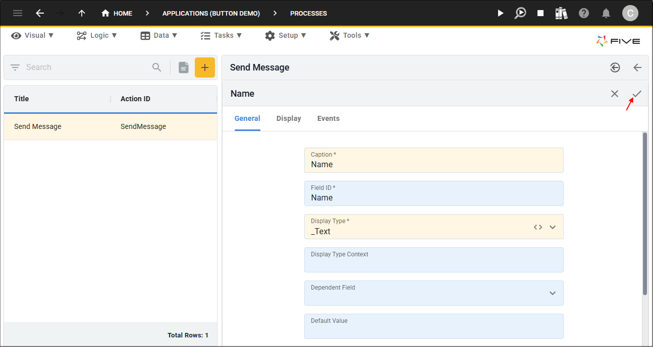This screenshot has height=347, width=653.
Task: Select the Send Message row
Action: (111, 126)
